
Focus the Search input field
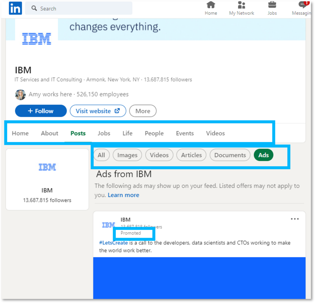pos(79,8)
